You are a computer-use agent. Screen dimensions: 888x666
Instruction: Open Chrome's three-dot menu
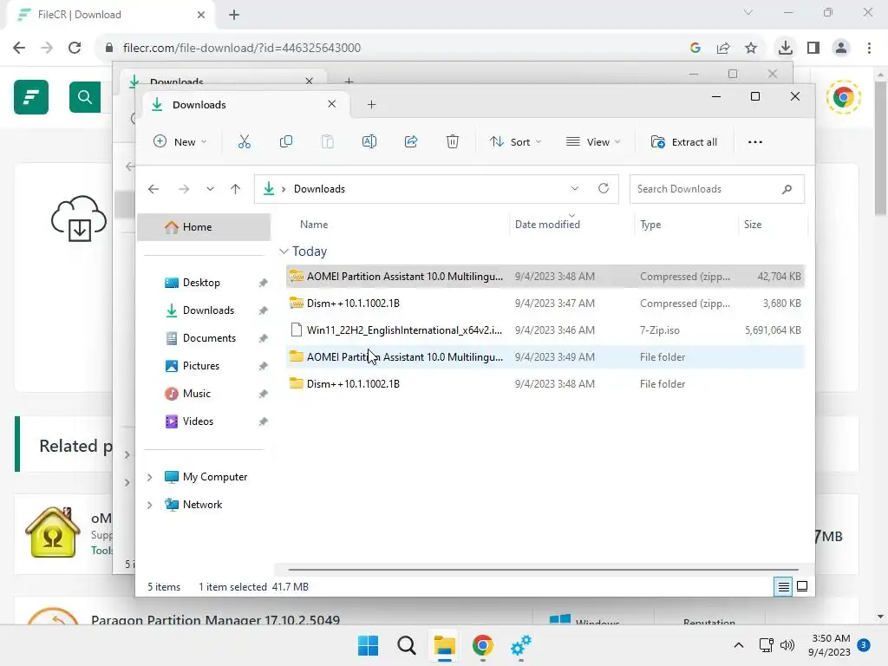[x=869, y=48]
